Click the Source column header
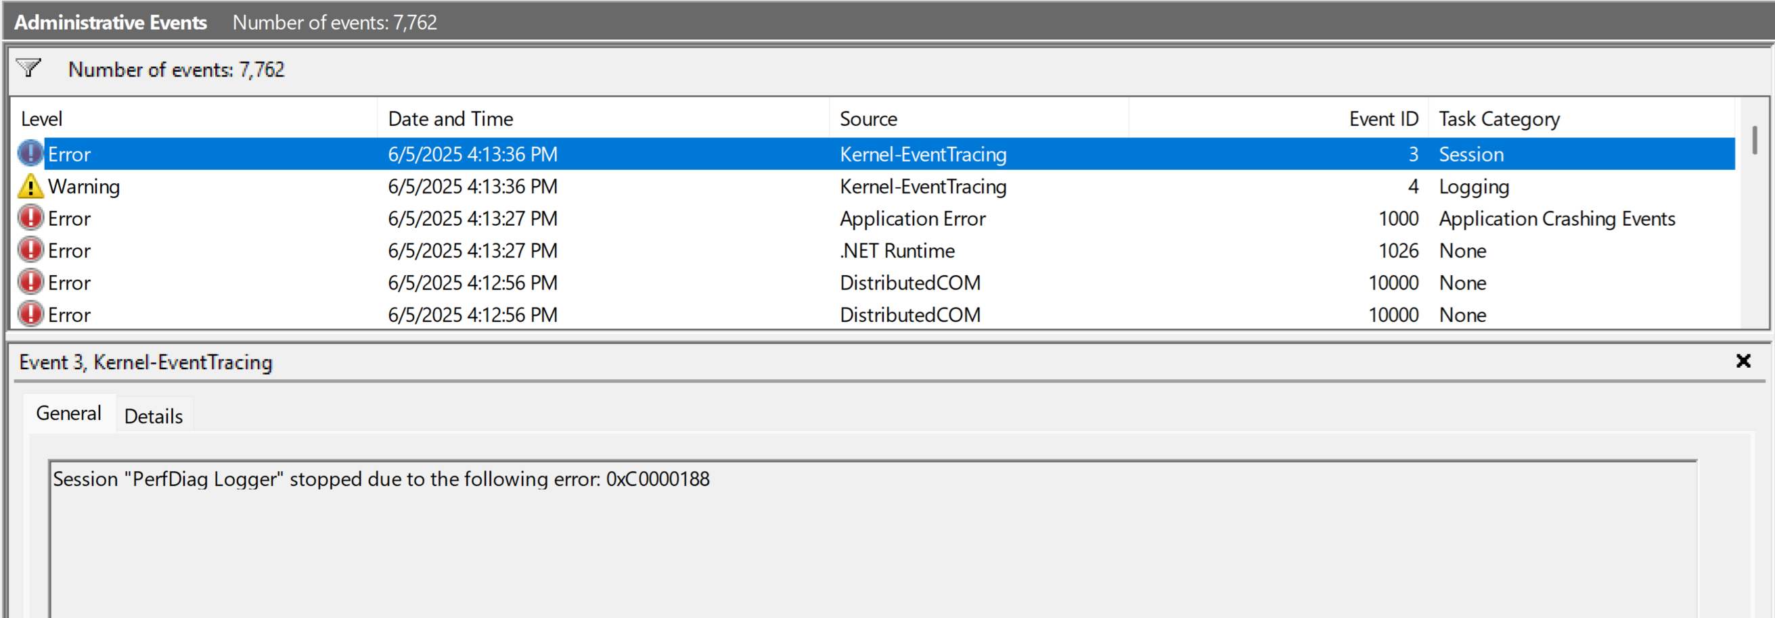 (868, 119)
